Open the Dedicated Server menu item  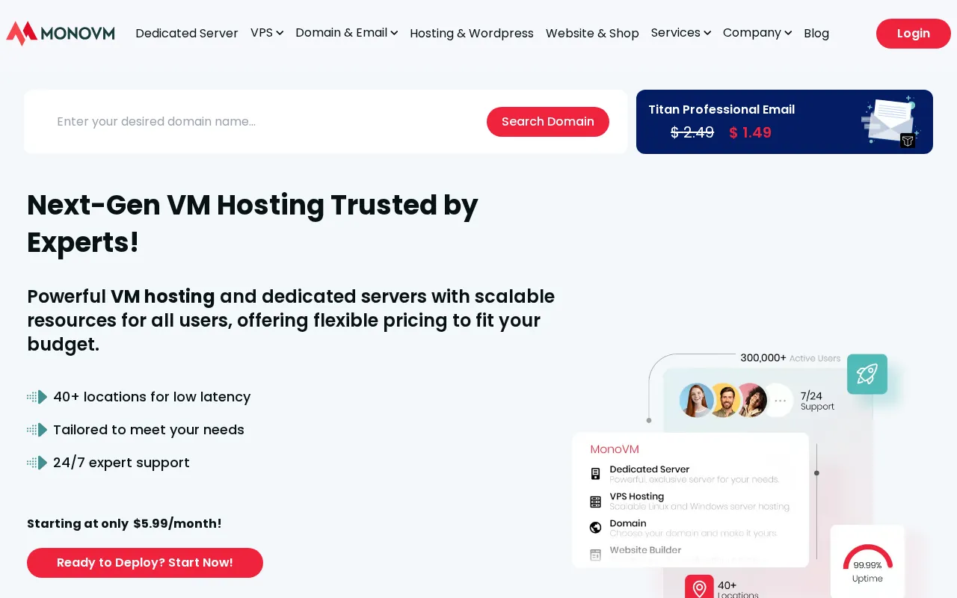click(x=186, y=34)
